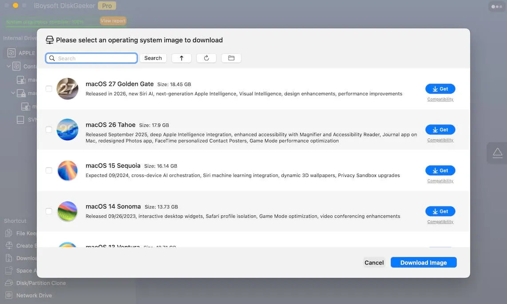View Compatibility link for macOS 14 Sonoma
Viewport: 507px width, 304px height.
coord(440,221)
